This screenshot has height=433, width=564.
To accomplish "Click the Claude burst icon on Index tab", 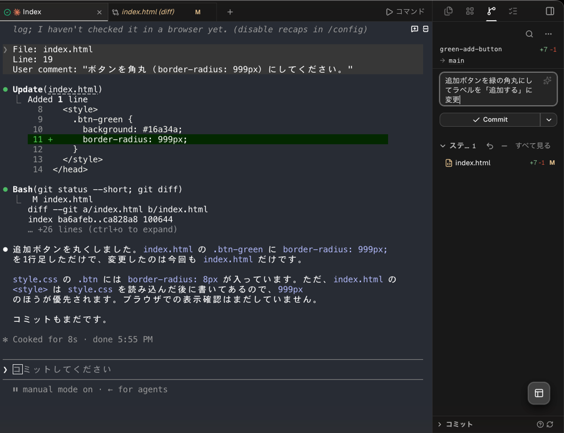I will click(16, 12).
